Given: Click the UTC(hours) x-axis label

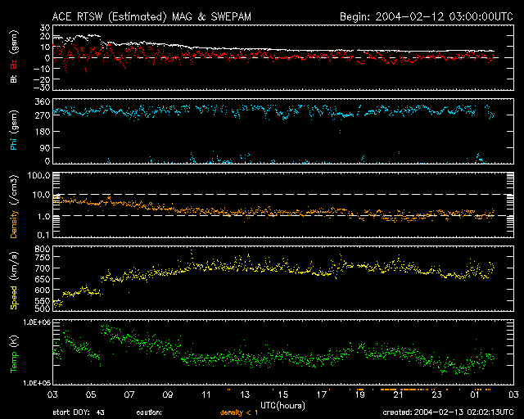Looking at the screenshot, I should coord(282,404).
